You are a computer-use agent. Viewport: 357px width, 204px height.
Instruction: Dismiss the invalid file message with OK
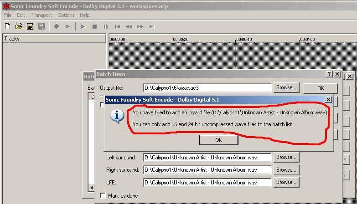pyautogui.click(x=218, y=140)
